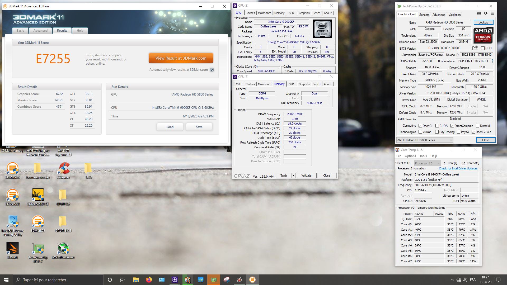Open Core Temp File menu
507x285 pixels.
[x=399, y=156]
